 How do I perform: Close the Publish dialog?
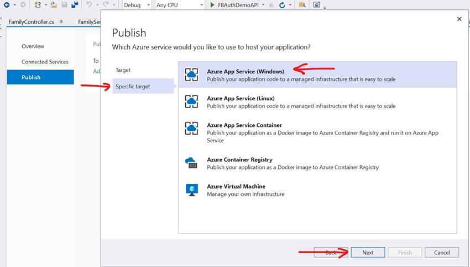coord(459,19)
